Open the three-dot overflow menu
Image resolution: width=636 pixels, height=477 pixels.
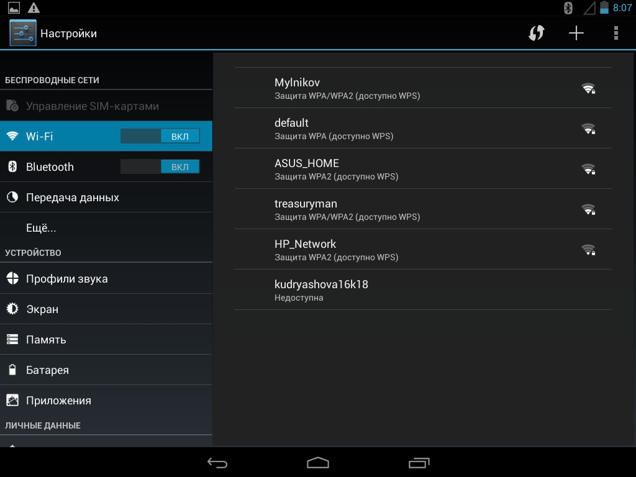(616, 33)
